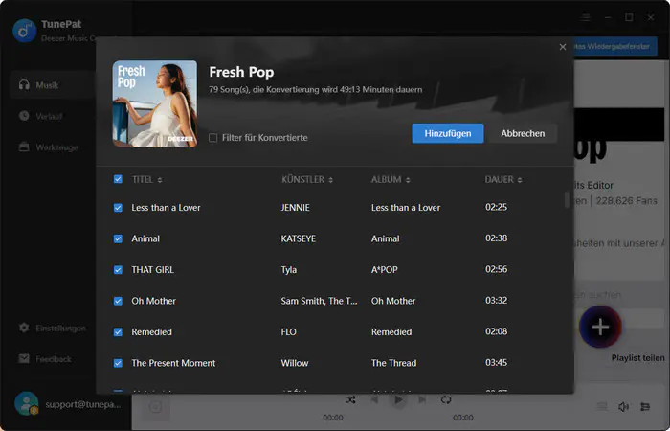The width and height of the screenshot is (670, 431).
Task: Open the equalizer settings icon
Action: pos(645,407)
